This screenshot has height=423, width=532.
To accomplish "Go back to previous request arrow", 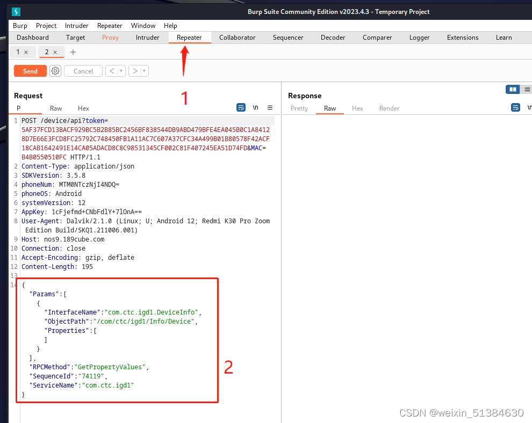I will [x=112, y=71].
